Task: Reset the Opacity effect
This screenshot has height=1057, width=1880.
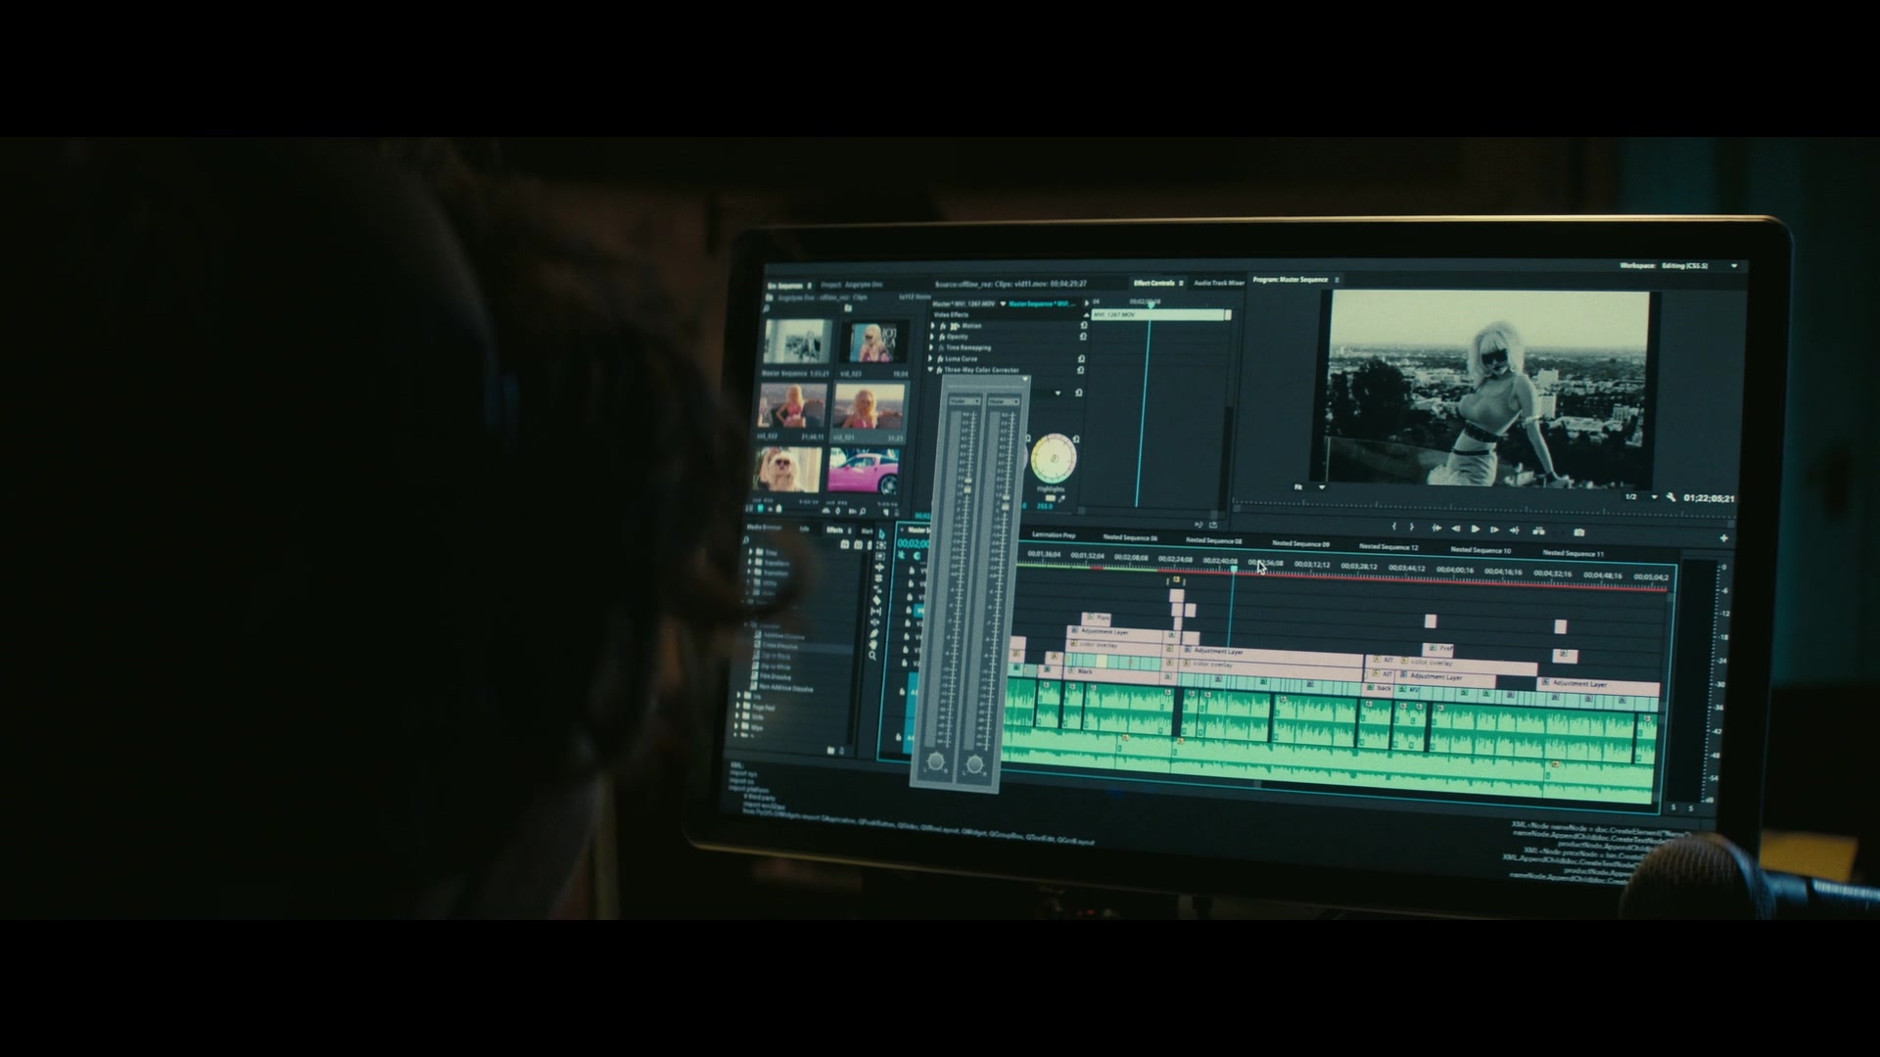Action: coord(1083,337)
